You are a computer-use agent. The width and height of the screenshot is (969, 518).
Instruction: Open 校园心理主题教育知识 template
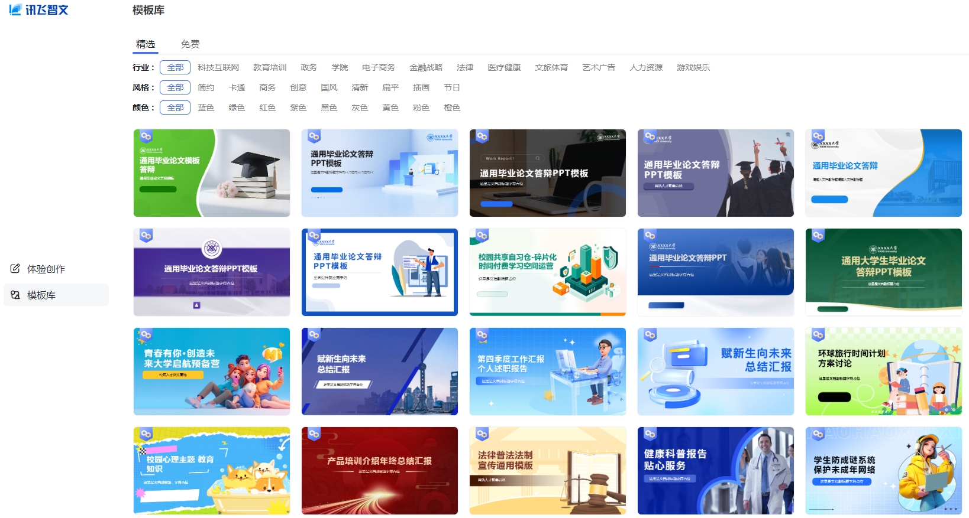point(212,471)
